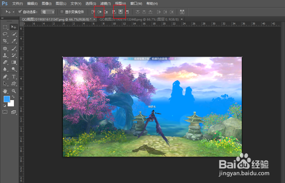Open the white background color picker
This screenshot has width=285, height=183.
point(12,104)
